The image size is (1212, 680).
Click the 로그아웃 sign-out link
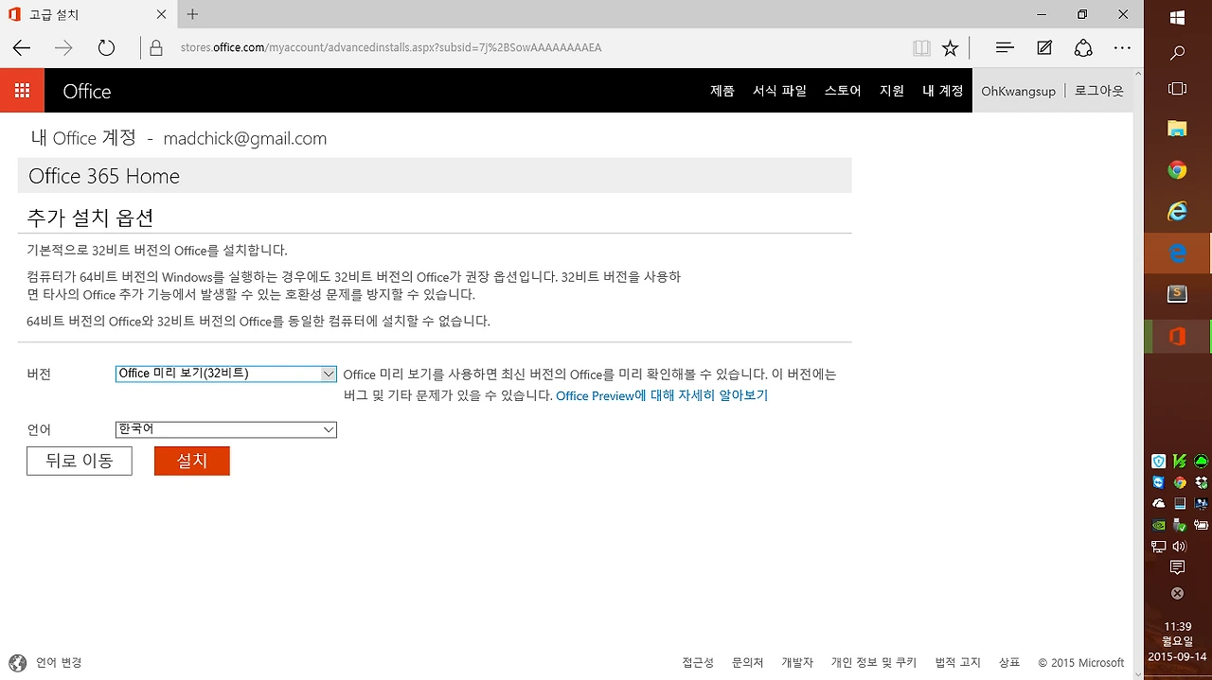[x=1098, y=91]
